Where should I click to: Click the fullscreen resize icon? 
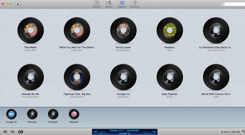pos(243,132)
